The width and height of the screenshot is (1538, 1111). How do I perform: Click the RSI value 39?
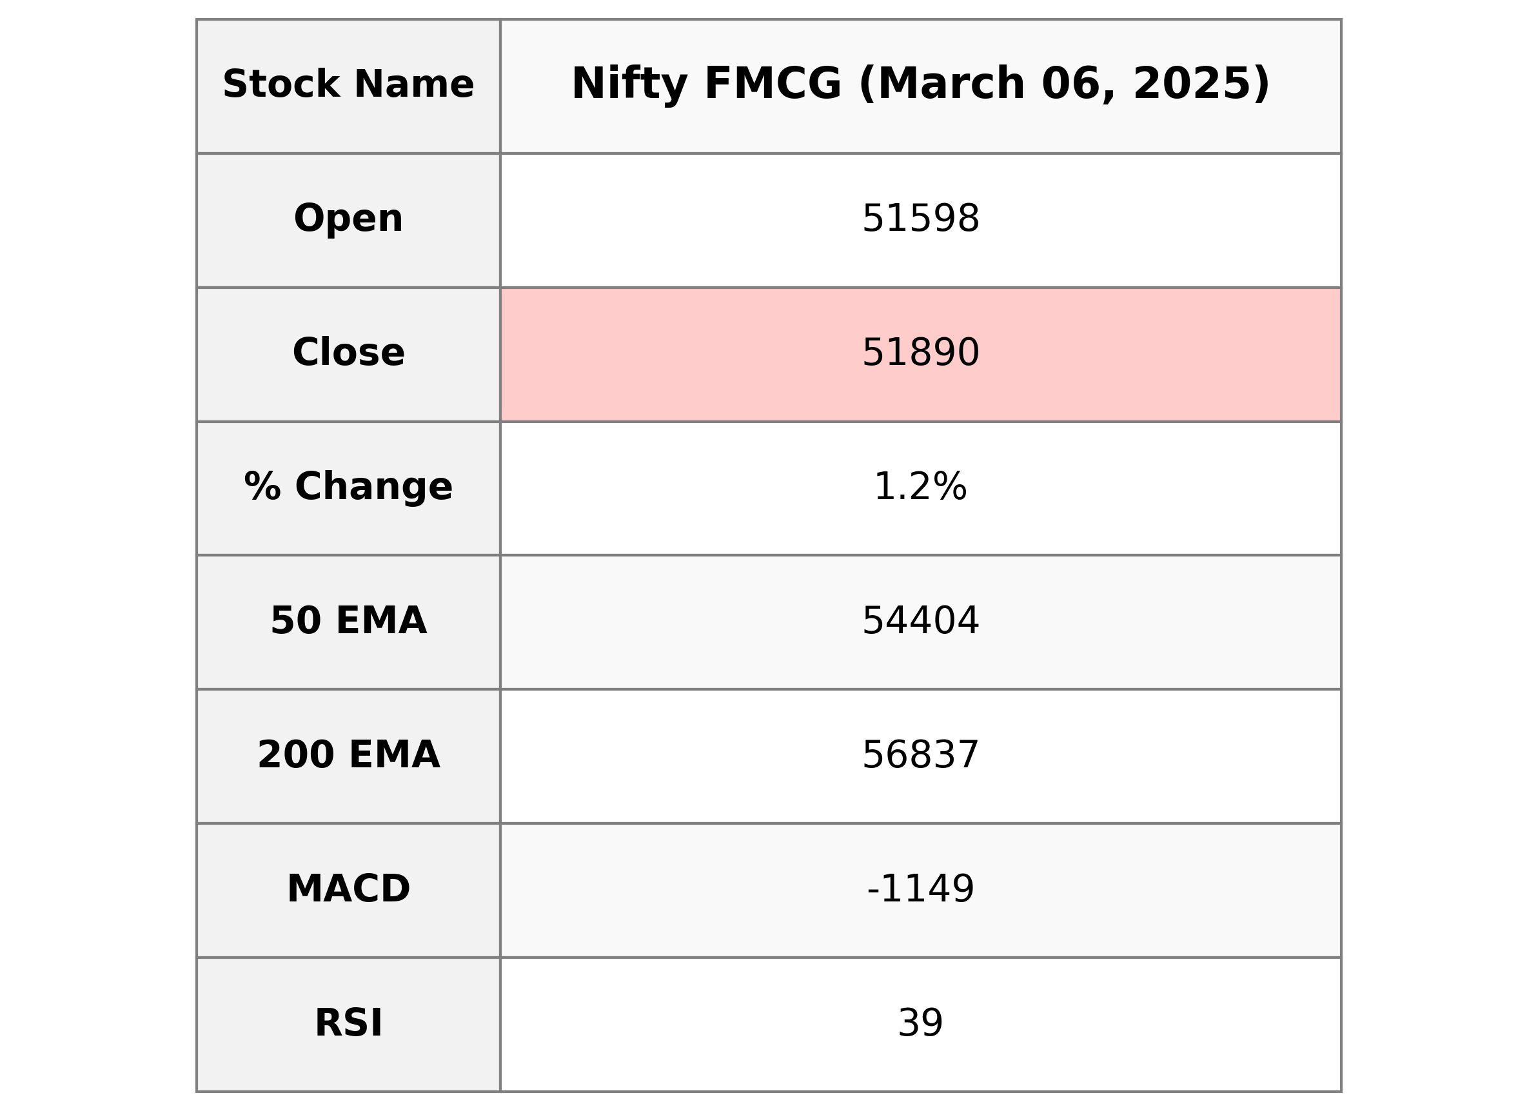click(920, 1023)
